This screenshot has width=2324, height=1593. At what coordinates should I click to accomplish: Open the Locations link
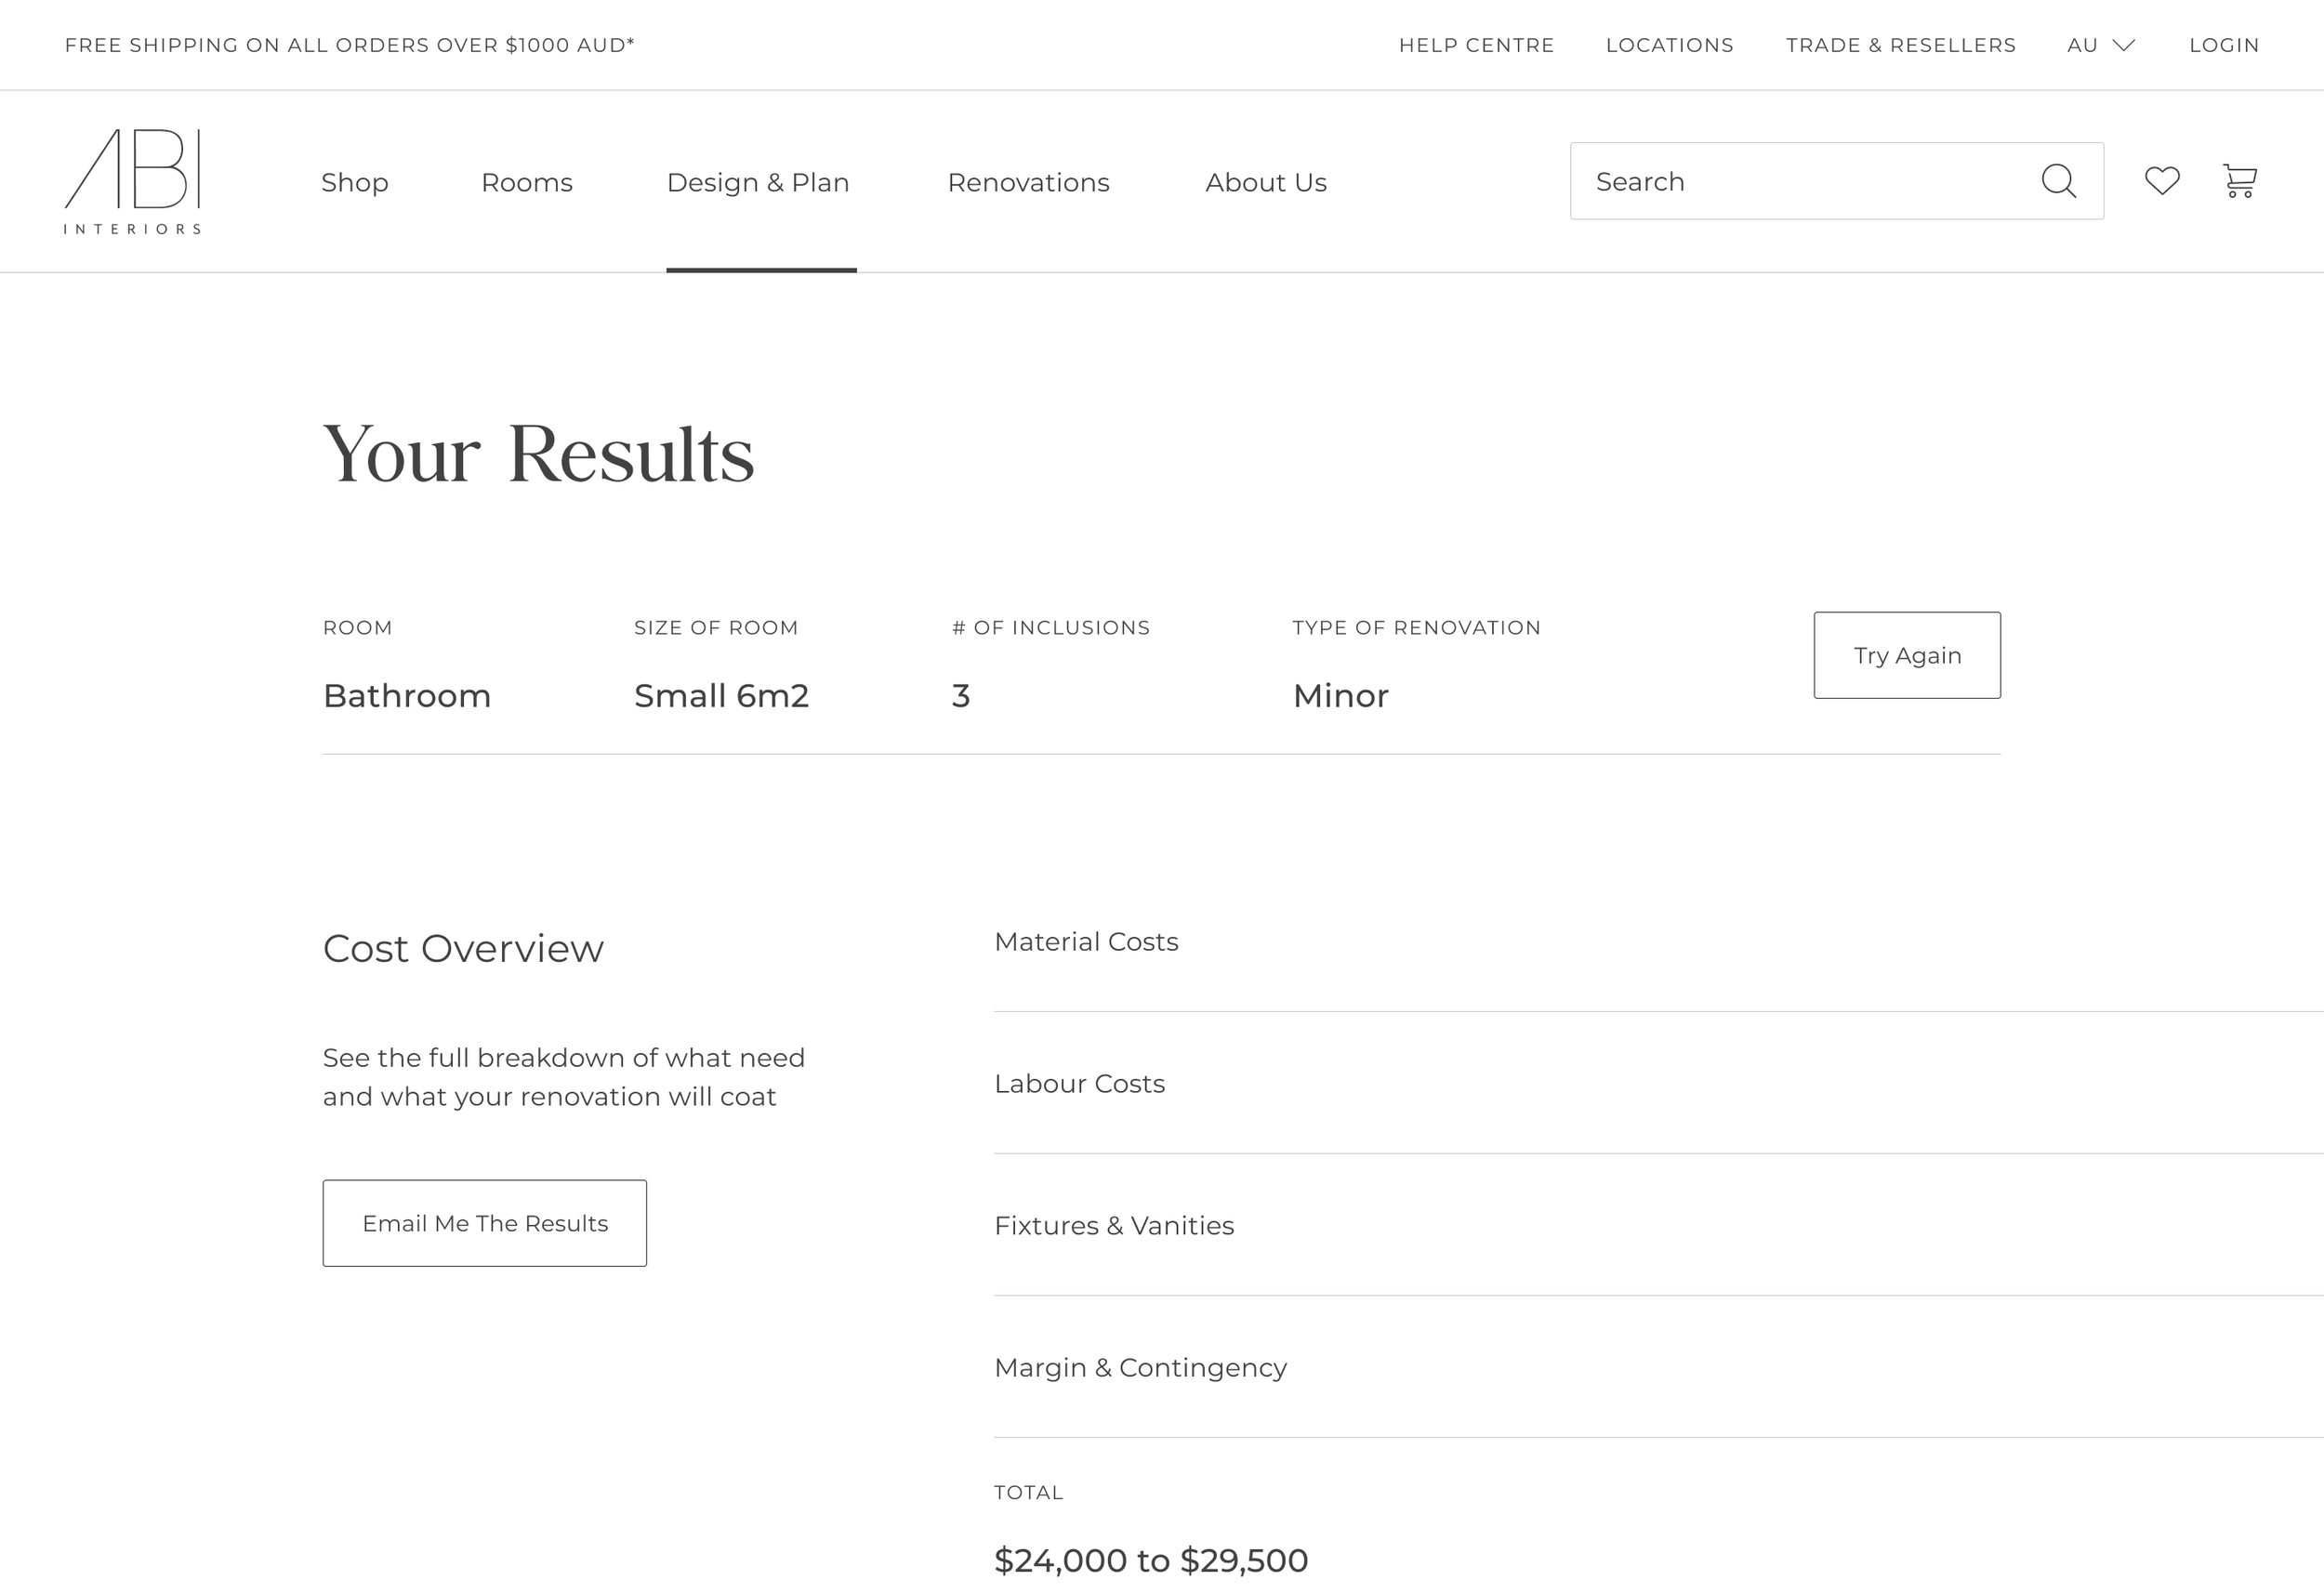tap(1669, 45)
